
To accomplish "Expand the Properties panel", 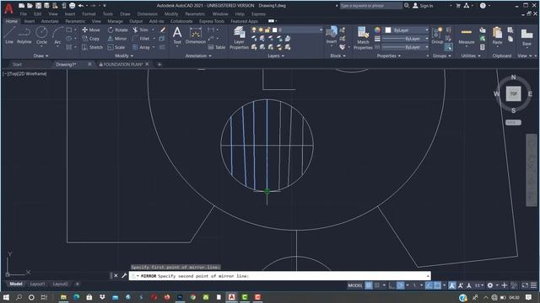I will click(389, 56).
